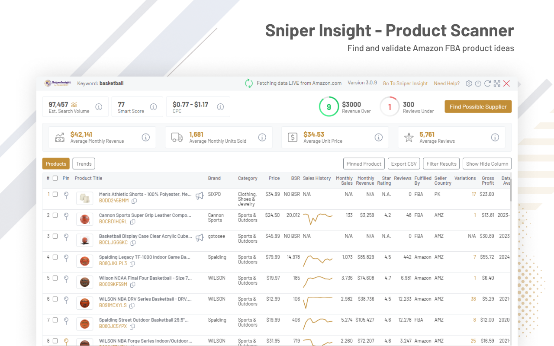Viewport: 554px width, 346px height.
Task: Click the refresh arrow icon in header
Action: pos(487,83)
